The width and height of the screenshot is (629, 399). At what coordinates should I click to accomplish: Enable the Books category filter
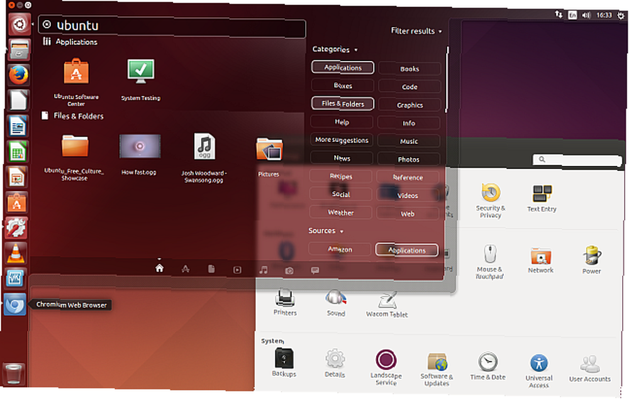tap(409, 69)
